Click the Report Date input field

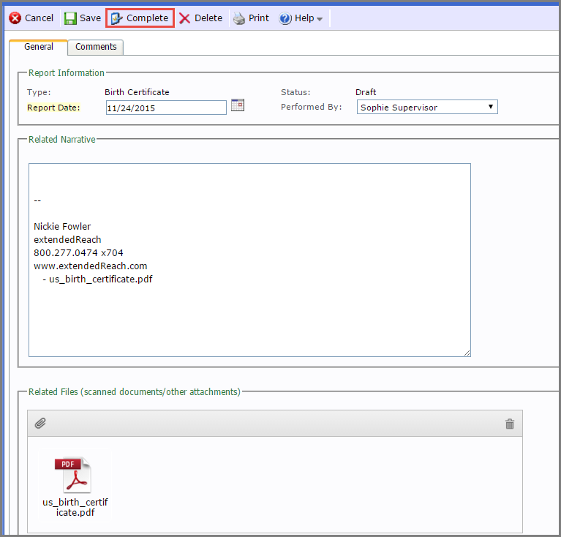[x=166, y=108]
